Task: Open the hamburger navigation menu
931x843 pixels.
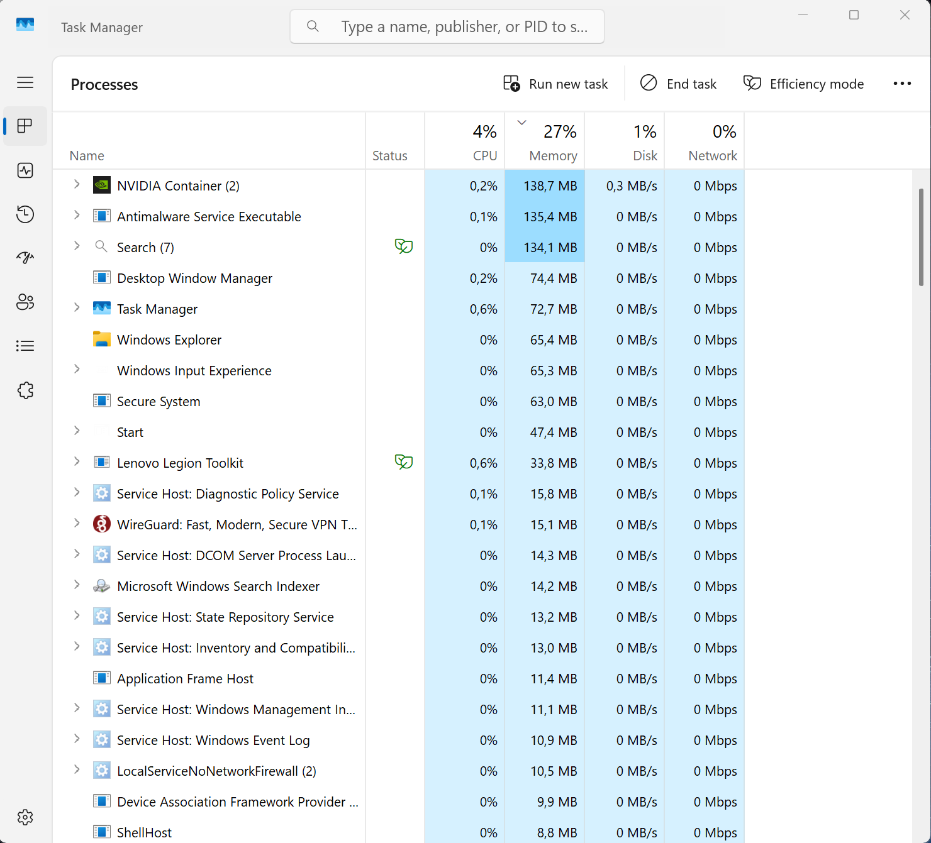Action: [25, 82]
